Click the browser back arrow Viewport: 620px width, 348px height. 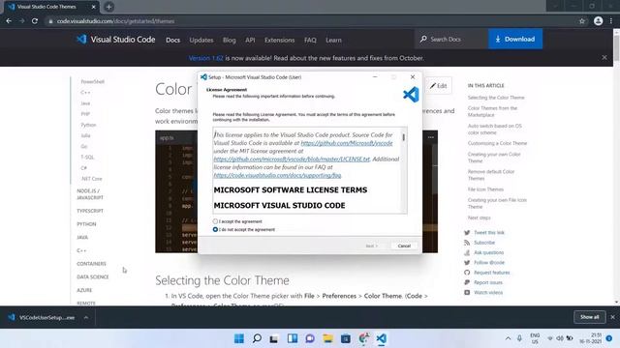[x=9, y=21]
